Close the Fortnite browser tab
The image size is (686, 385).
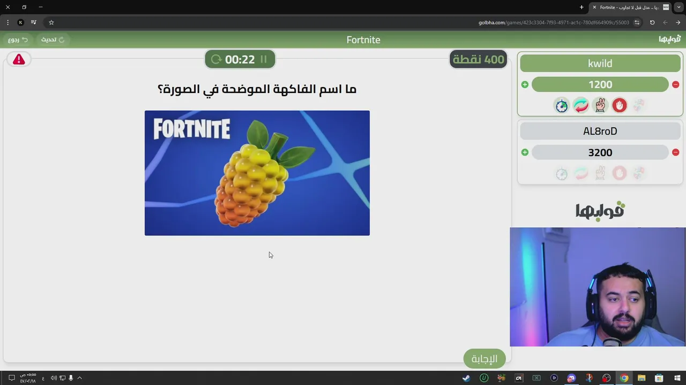click(594, 7)
